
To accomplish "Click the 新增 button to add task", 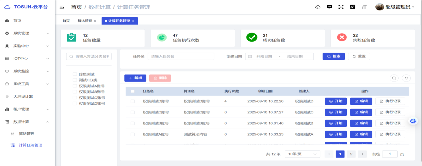I will click(135, 78).
